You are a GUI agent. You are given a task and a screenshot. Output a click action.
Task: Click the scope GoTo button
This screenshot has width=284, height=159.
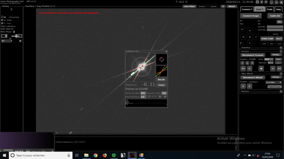click(275, 34)
